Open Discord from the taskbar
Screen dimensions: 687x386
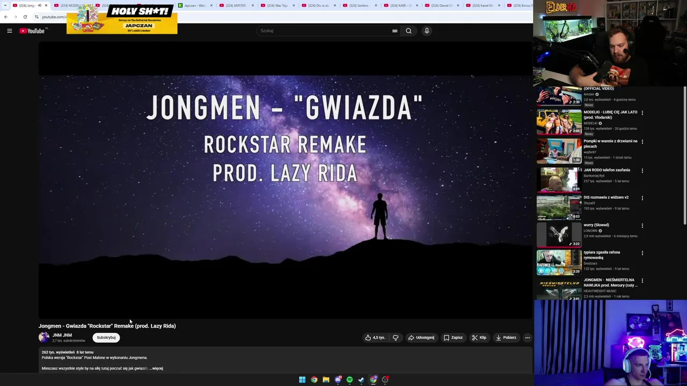coord(338,380)
